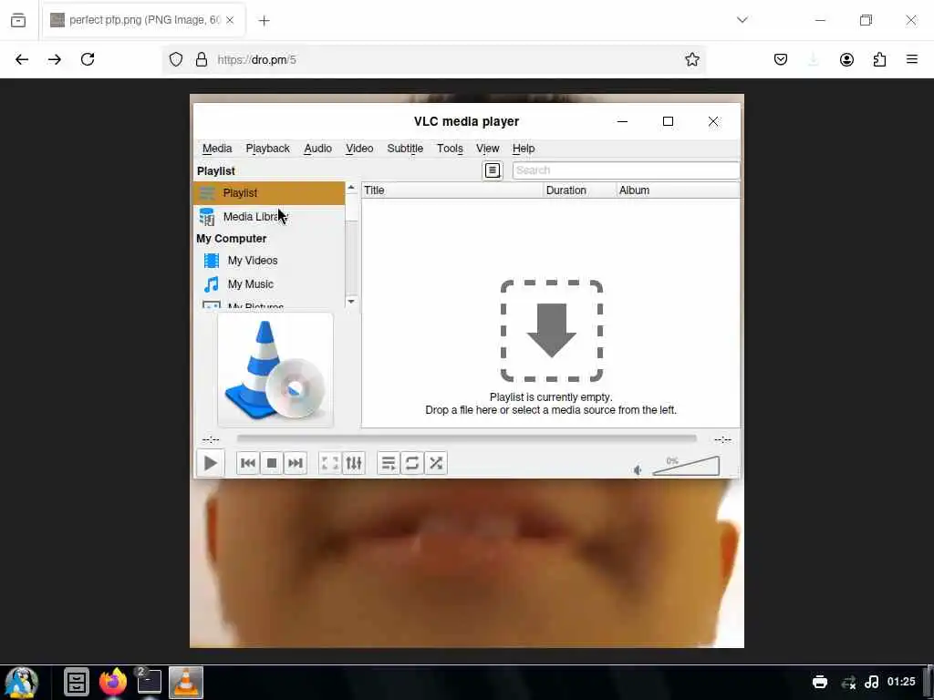
Task: Open the Media menu
Action: click(217, 149)
